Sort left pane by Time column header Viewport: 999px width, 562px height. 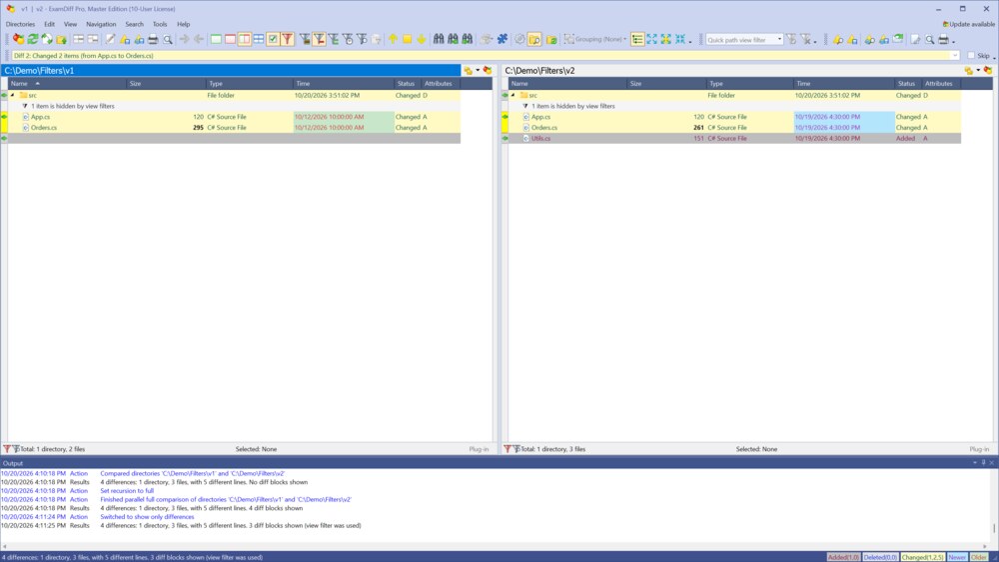(344, 84)
